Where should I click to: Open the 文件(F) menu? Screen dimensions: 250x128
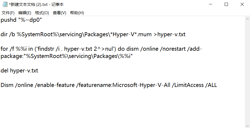[8, 13]
